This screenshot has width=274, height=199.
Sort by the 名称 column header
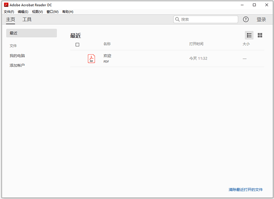[107, 44]
